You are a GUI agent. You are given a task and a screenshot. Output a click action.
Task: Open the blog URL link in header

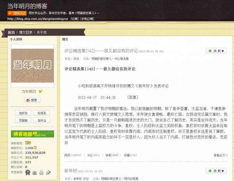click(x=38, y=19)
